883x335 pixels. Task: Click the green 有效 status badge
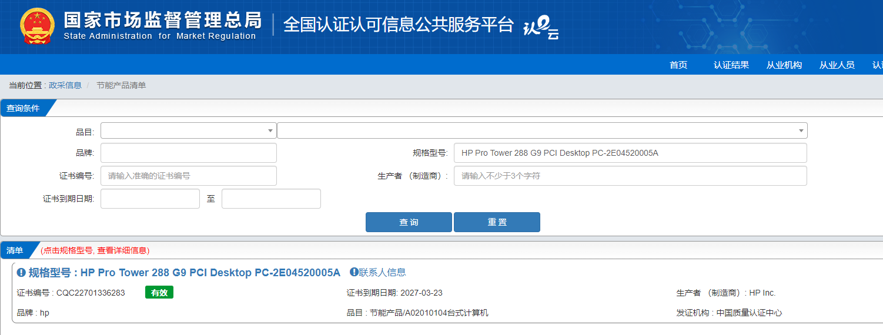point(159,293)
